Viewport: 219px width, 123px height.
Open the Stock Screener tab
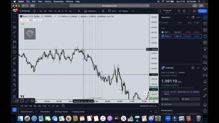tap(27, 112)
